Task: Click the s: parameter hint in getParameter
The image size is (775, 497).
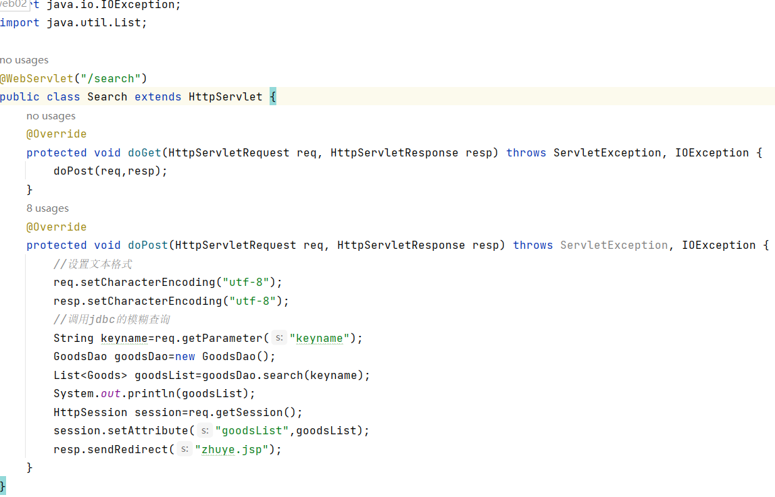Action: pyautogui.click(x=279, y=339)
